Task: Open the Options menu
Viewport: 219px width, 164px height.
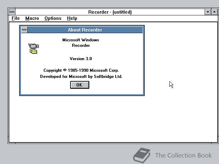Action: click(x=53, y=18)
